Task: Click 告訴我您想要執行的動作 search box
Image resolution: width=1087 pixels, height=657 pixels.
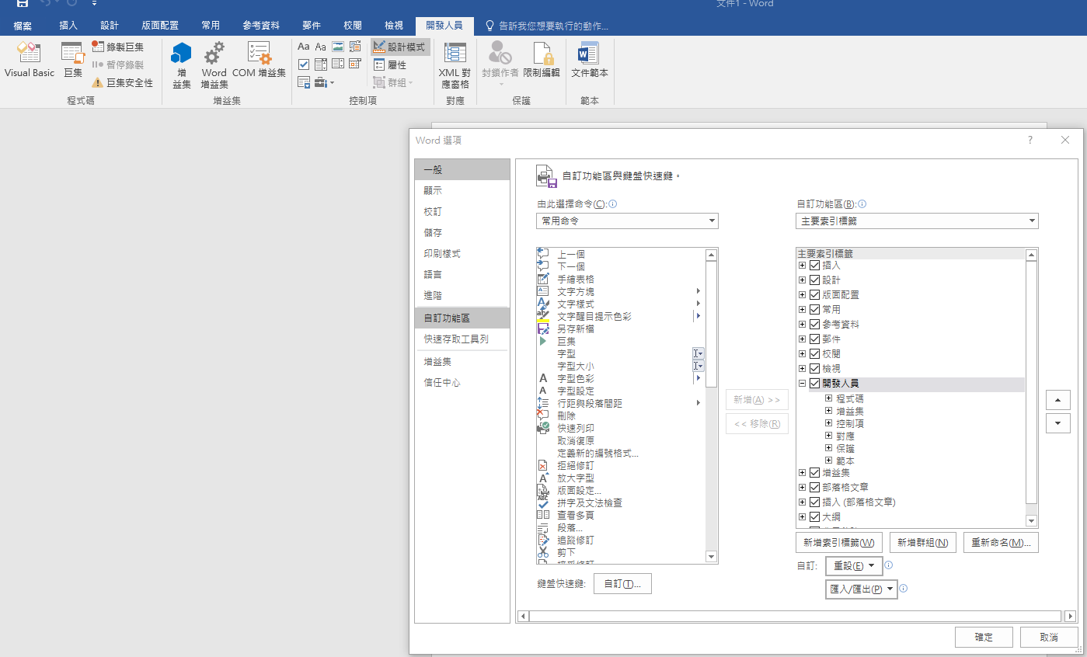Action: 546,26
